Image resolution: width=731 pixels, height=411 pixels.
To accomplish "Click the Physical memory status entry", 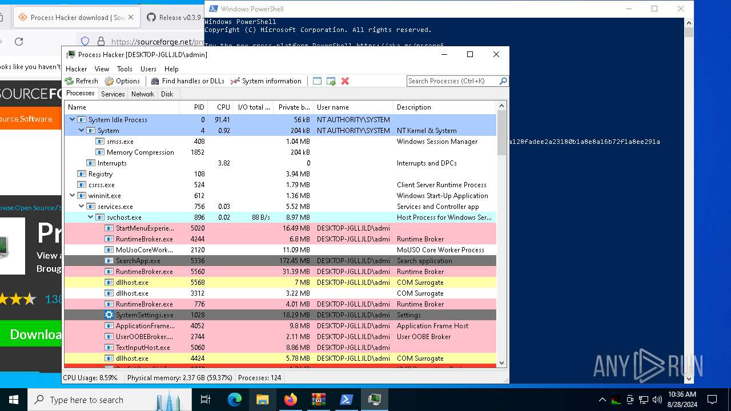I will click(180, 378).
